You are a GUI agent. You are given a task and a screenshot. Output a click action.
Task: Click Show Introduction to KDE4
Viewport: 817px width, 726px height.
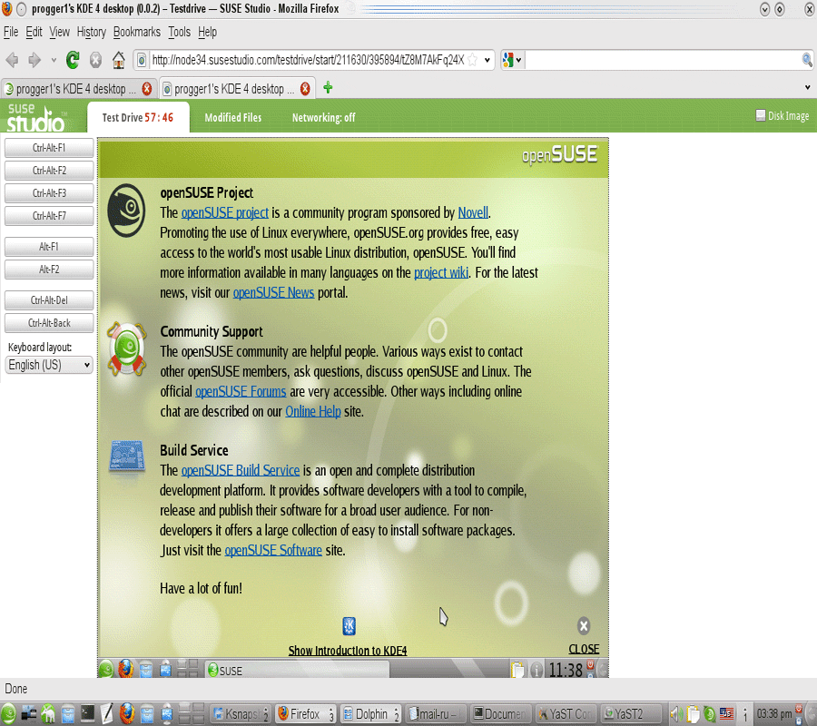coord(348,650)
